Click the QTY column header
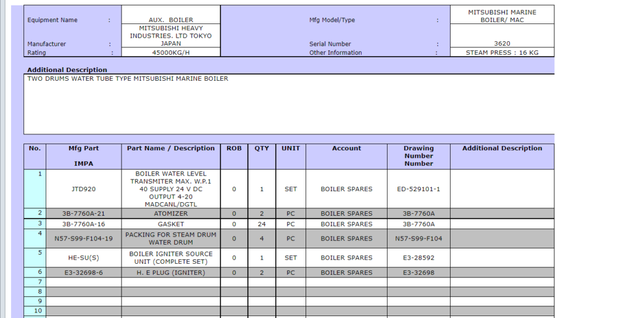The image size is (632, 318). (x=262, y=156)
